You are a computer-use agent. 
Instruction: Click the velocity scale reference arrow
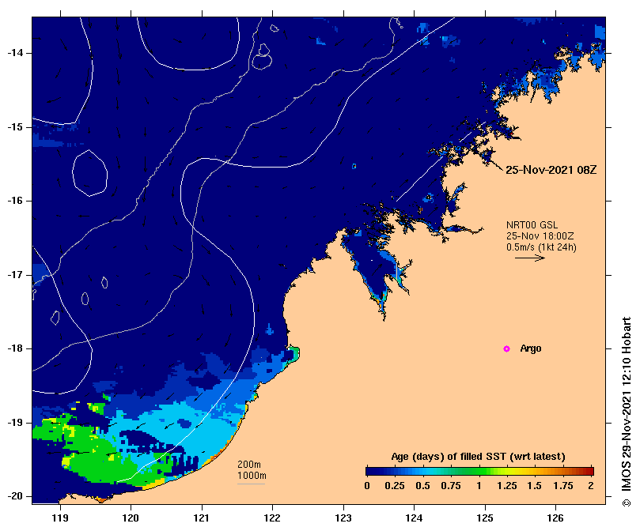[530, 258]
